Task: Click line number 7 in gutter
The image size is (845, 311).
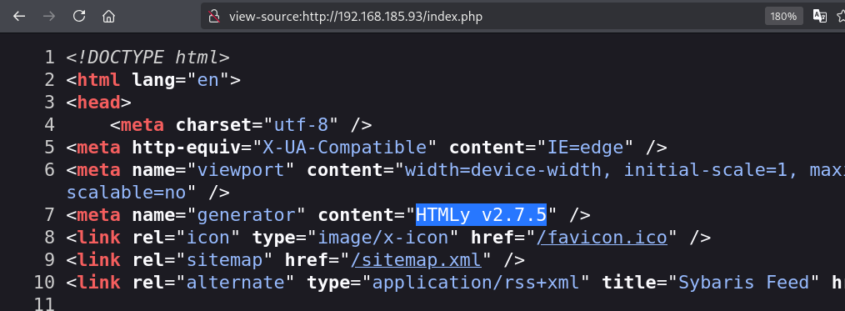Action: pos(49,215)
